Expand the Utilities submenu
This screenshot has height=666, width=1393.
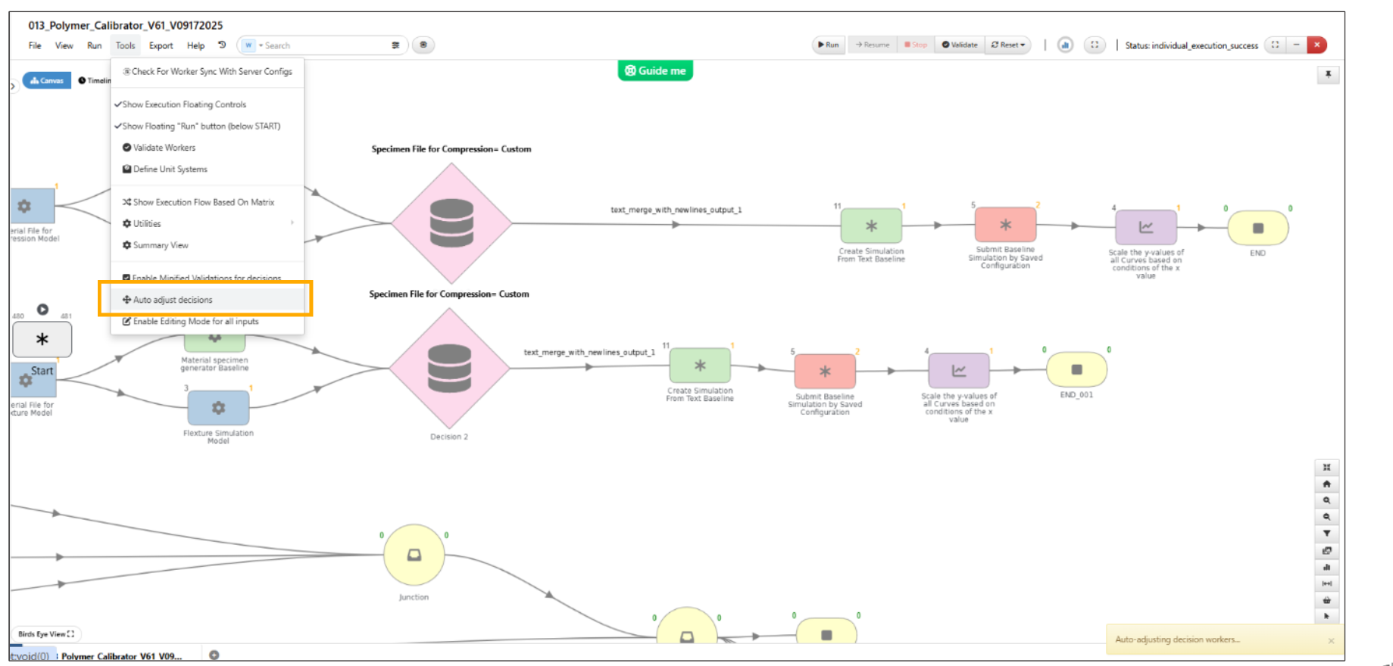[x=147, y=224]
